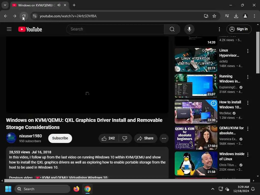Open options menu for Linux Hypervisor video
Screen dimensions: 260x195
tap(248, 51)
